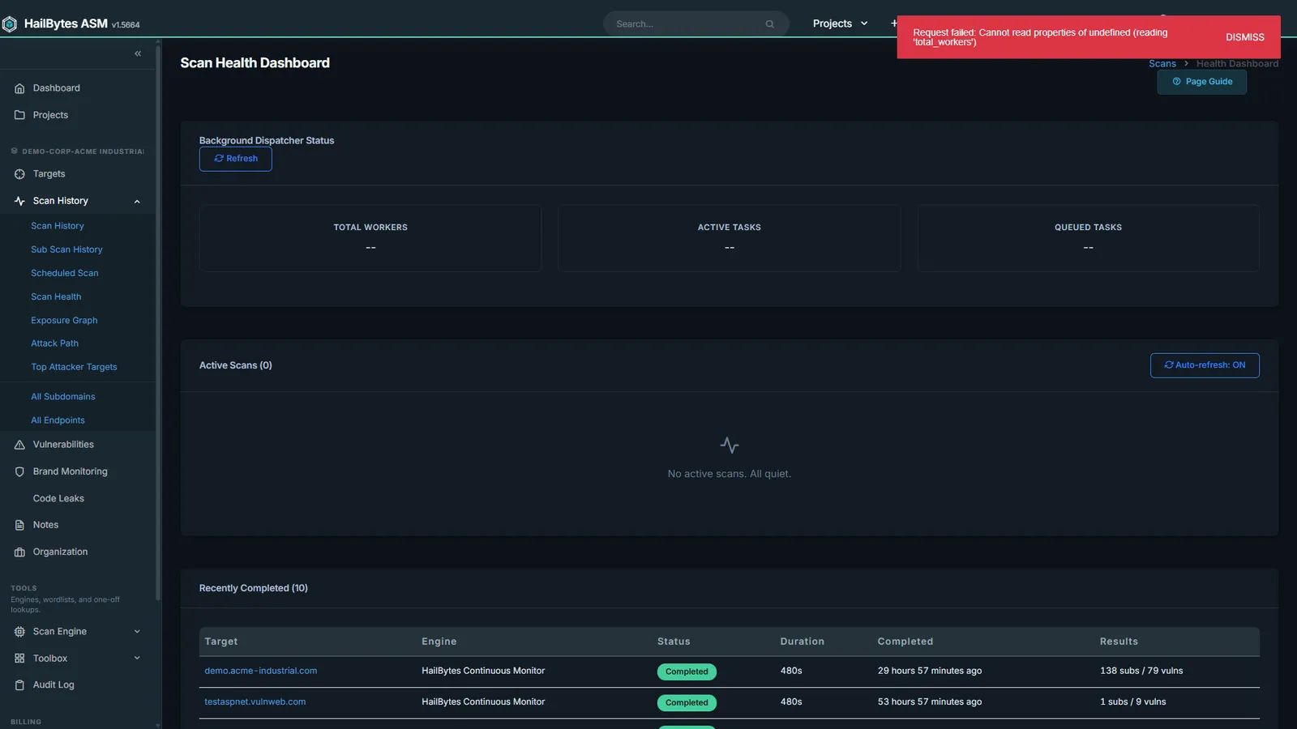Screen dimensions: 1297x729
Task: Select Scan Health menu item
Action: [x=56, y=296]
